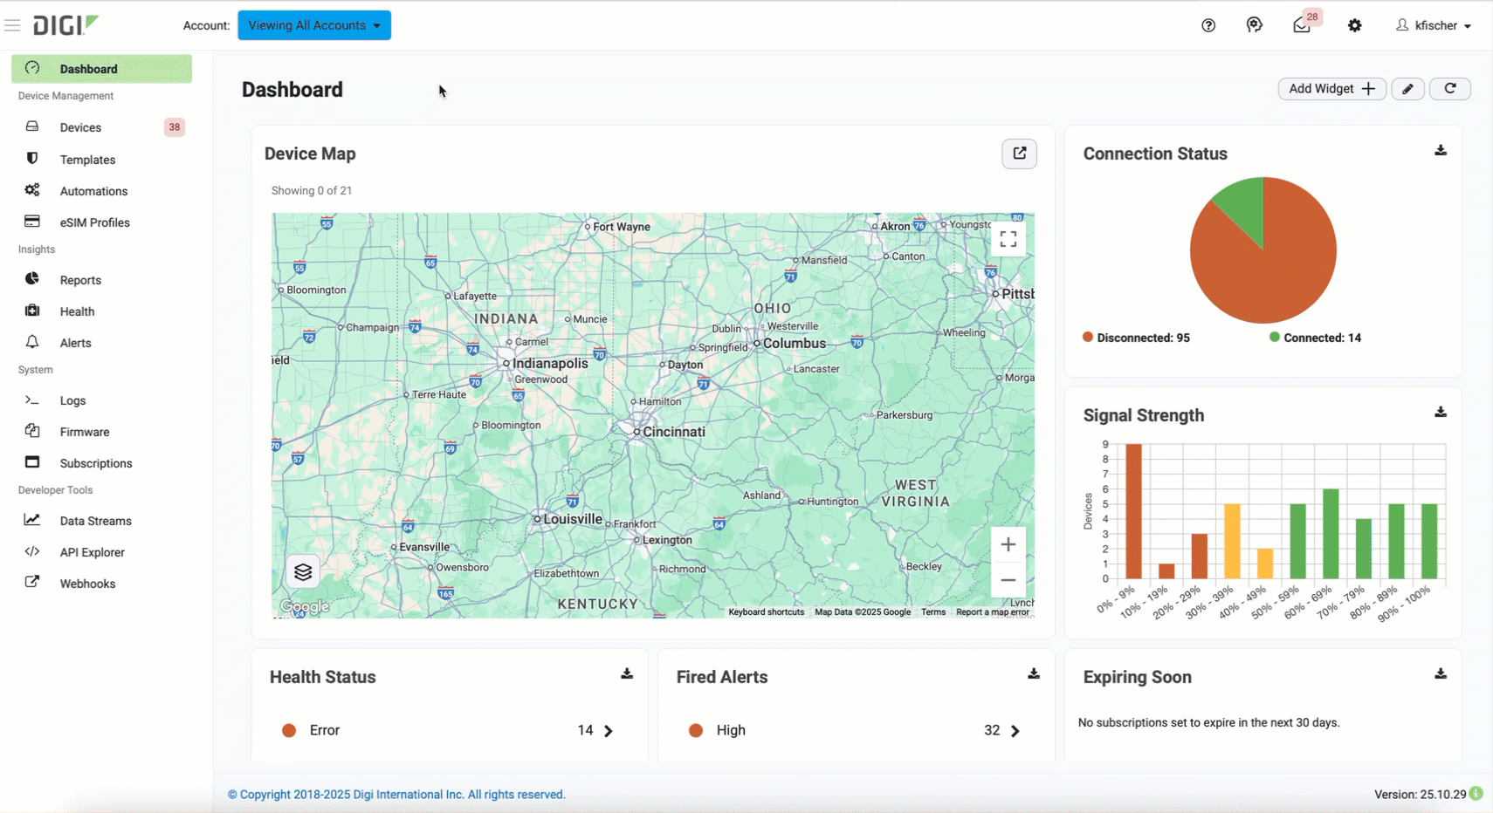Refresh the dashboard with reload icon
Image resolution: width=1493 pixels, height=813 pixels.
[x=1450, y=89]
